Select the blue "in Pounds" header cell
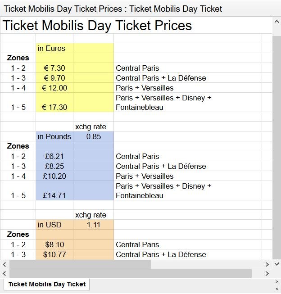 [x=54, y=136]
